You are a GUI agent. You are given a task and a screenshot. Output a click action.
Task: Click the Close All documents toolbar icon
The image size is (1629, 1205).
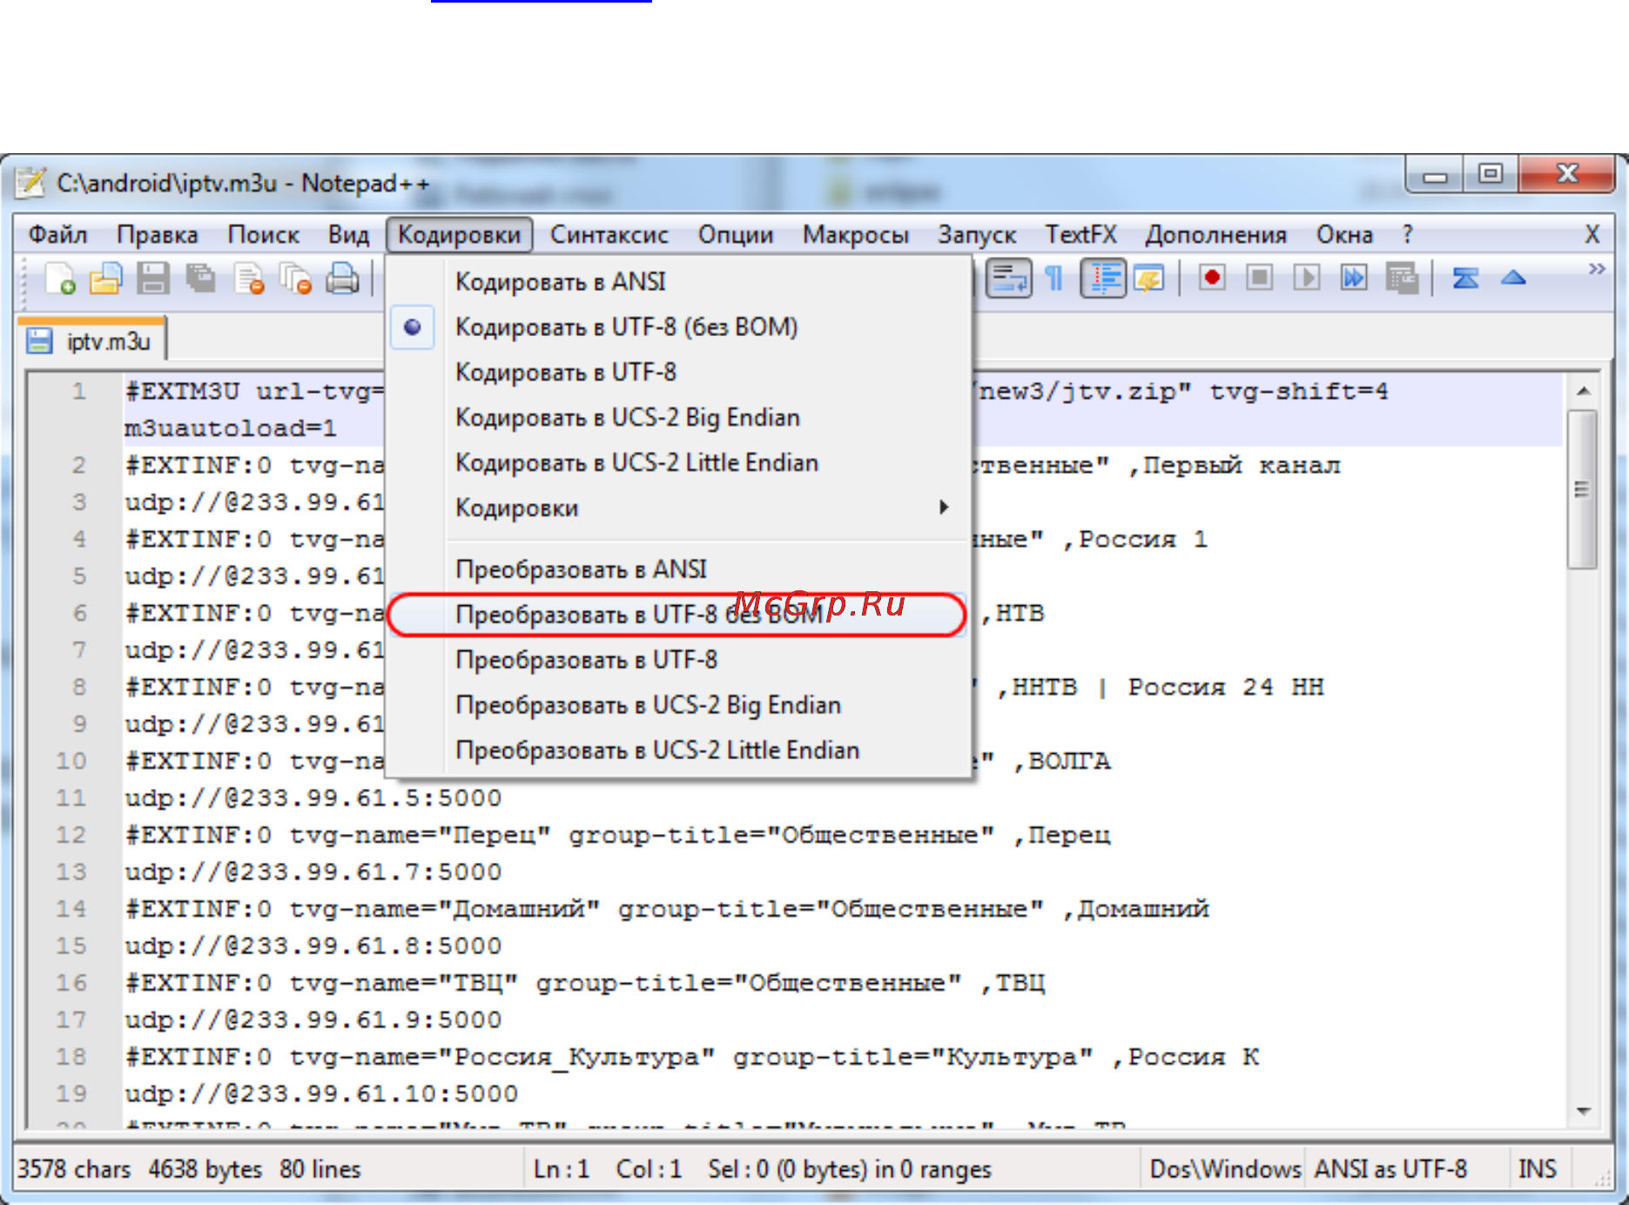click(x=296, y=279)
